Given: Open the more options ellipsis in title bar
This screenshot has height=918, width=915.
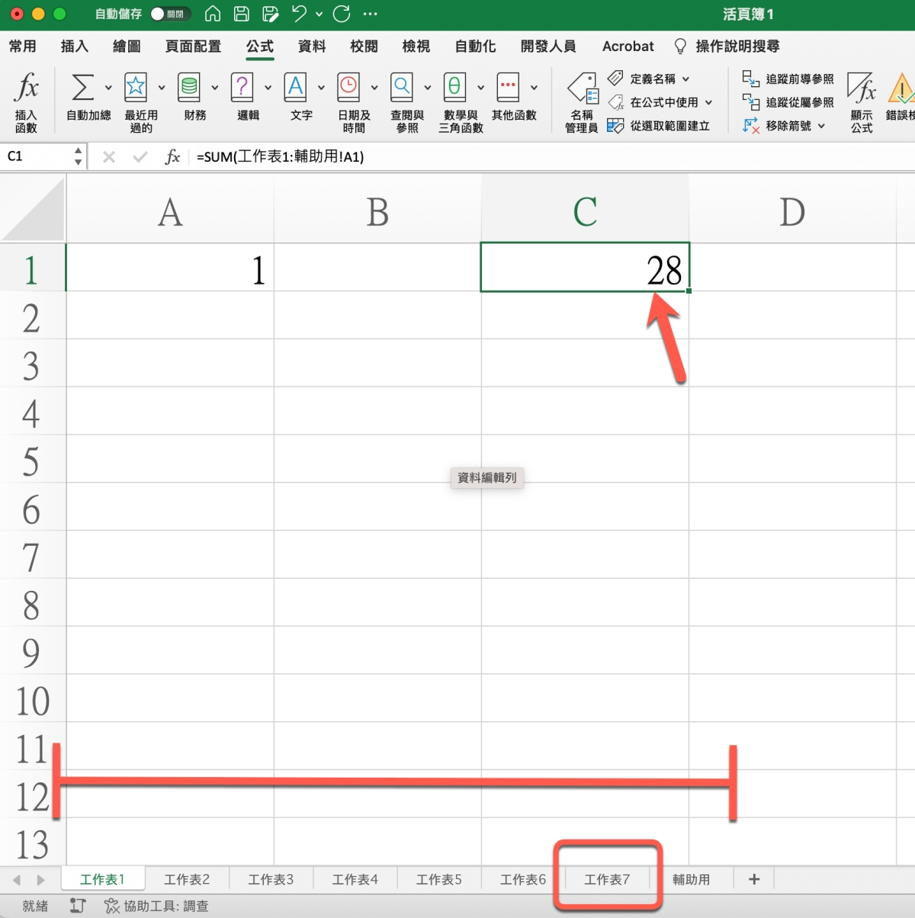Looking at the screenshot, I should (x=371, y=14).
